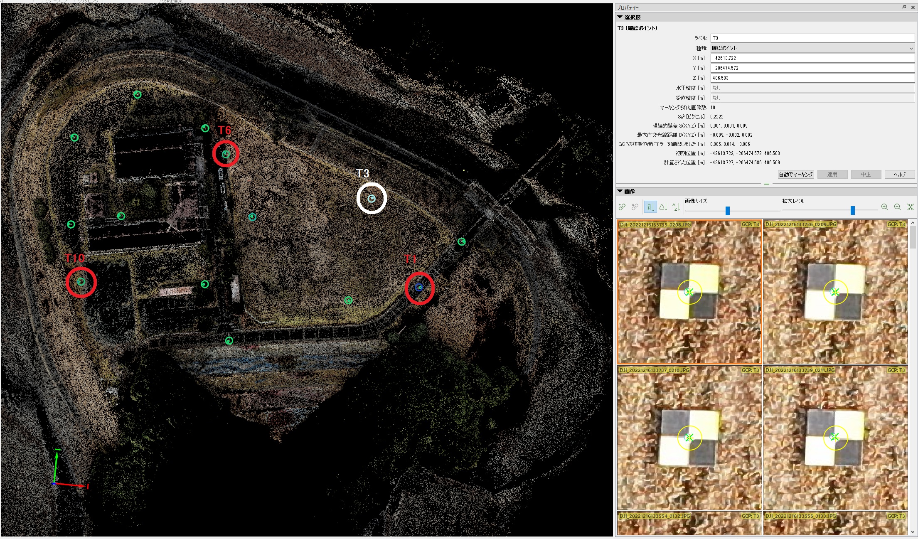Click the 鉛直精度 [m] field
This screenshot has width=918, height=539.
tap(812, 98)
